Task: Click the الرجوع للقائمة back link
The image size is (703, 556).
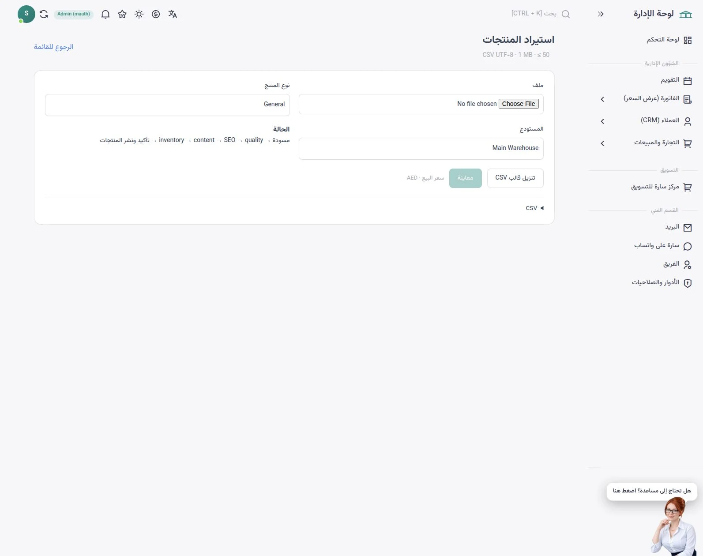Action: 53,47
